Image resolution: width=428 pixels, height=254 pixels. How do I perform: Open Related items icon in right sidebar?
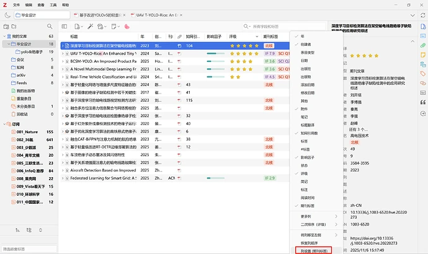[x=423, y=83]
